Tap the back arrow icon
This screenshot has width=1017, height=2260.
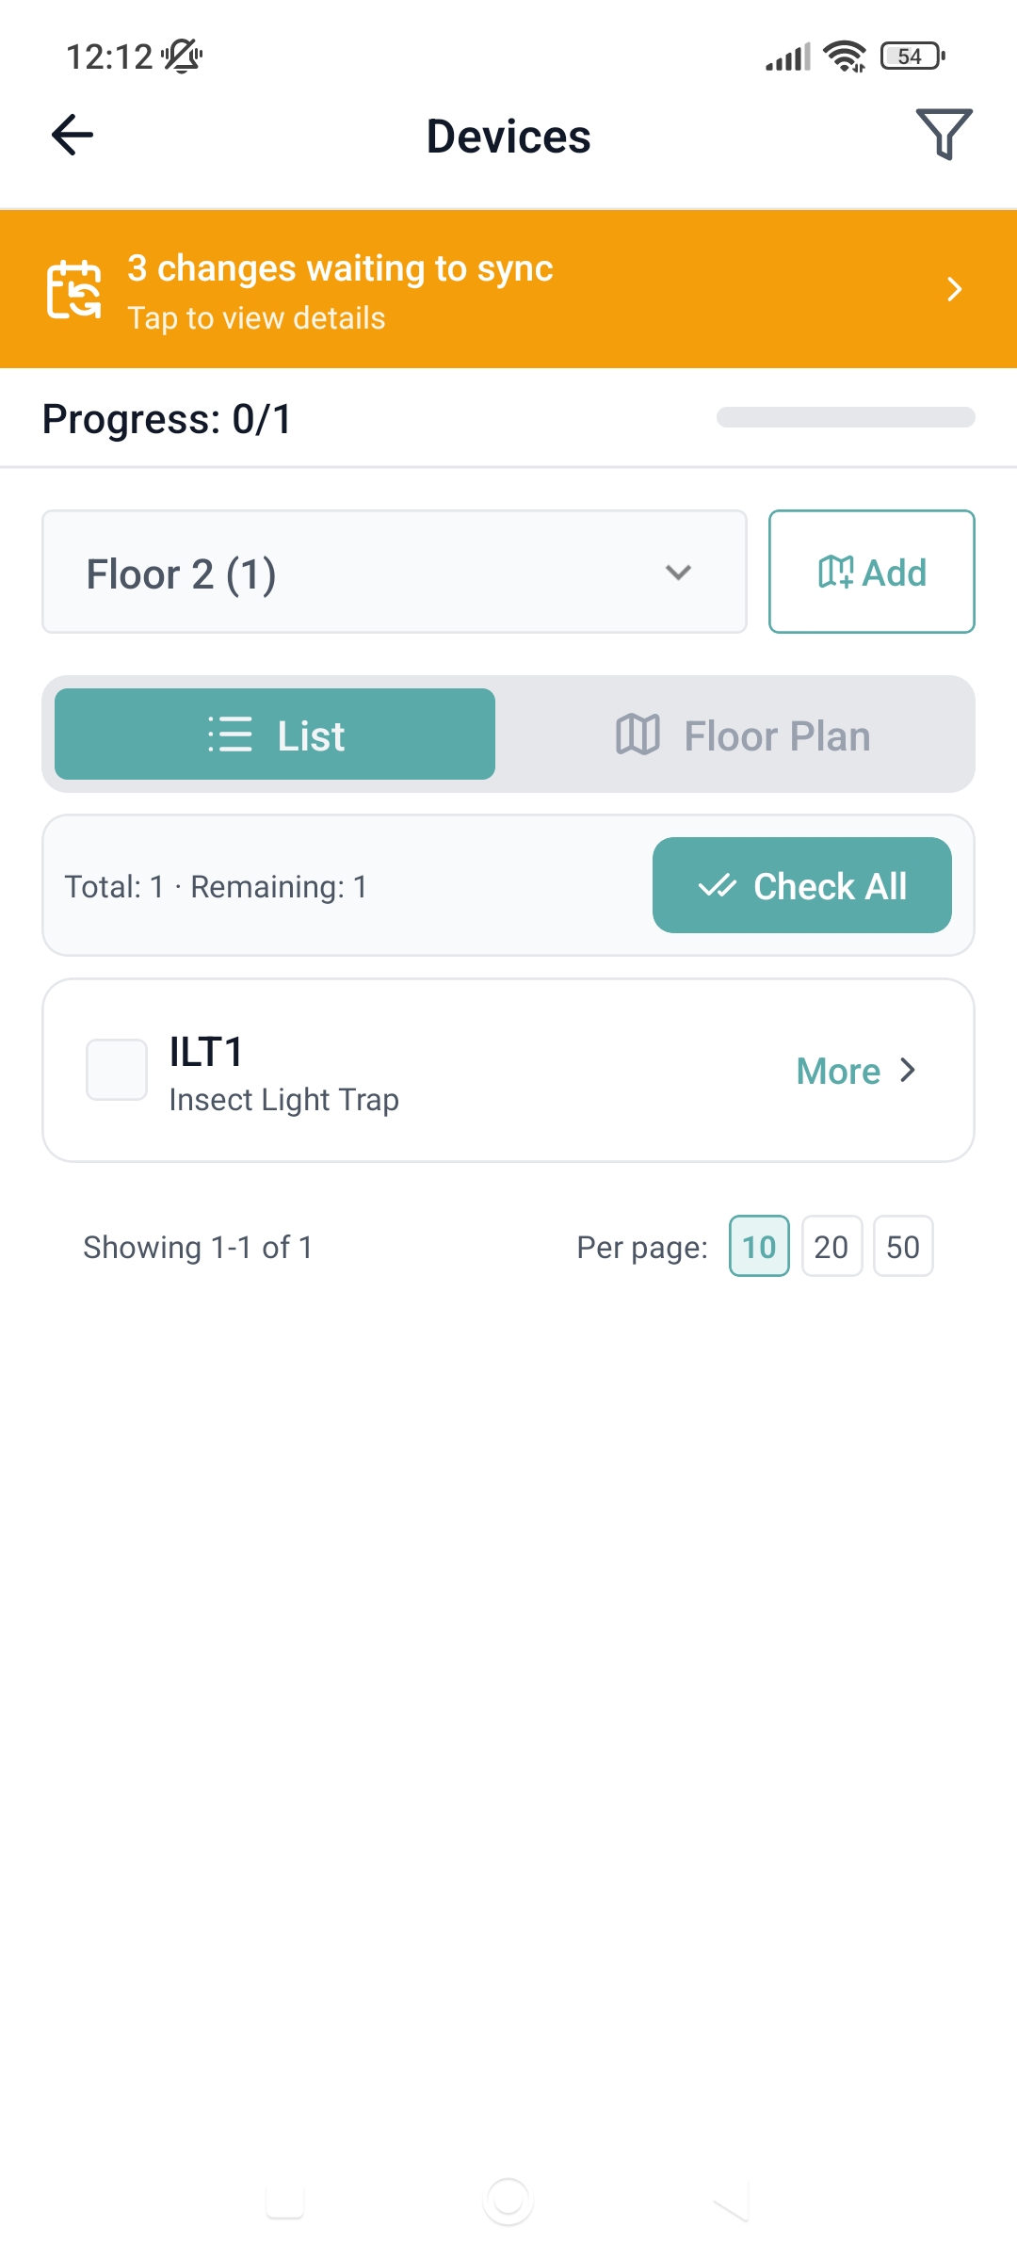pyautogui.click(x=73, y=135)
